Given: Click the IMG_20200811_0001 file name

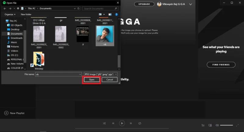Looking at the screenshot, I should coord(105,22).
